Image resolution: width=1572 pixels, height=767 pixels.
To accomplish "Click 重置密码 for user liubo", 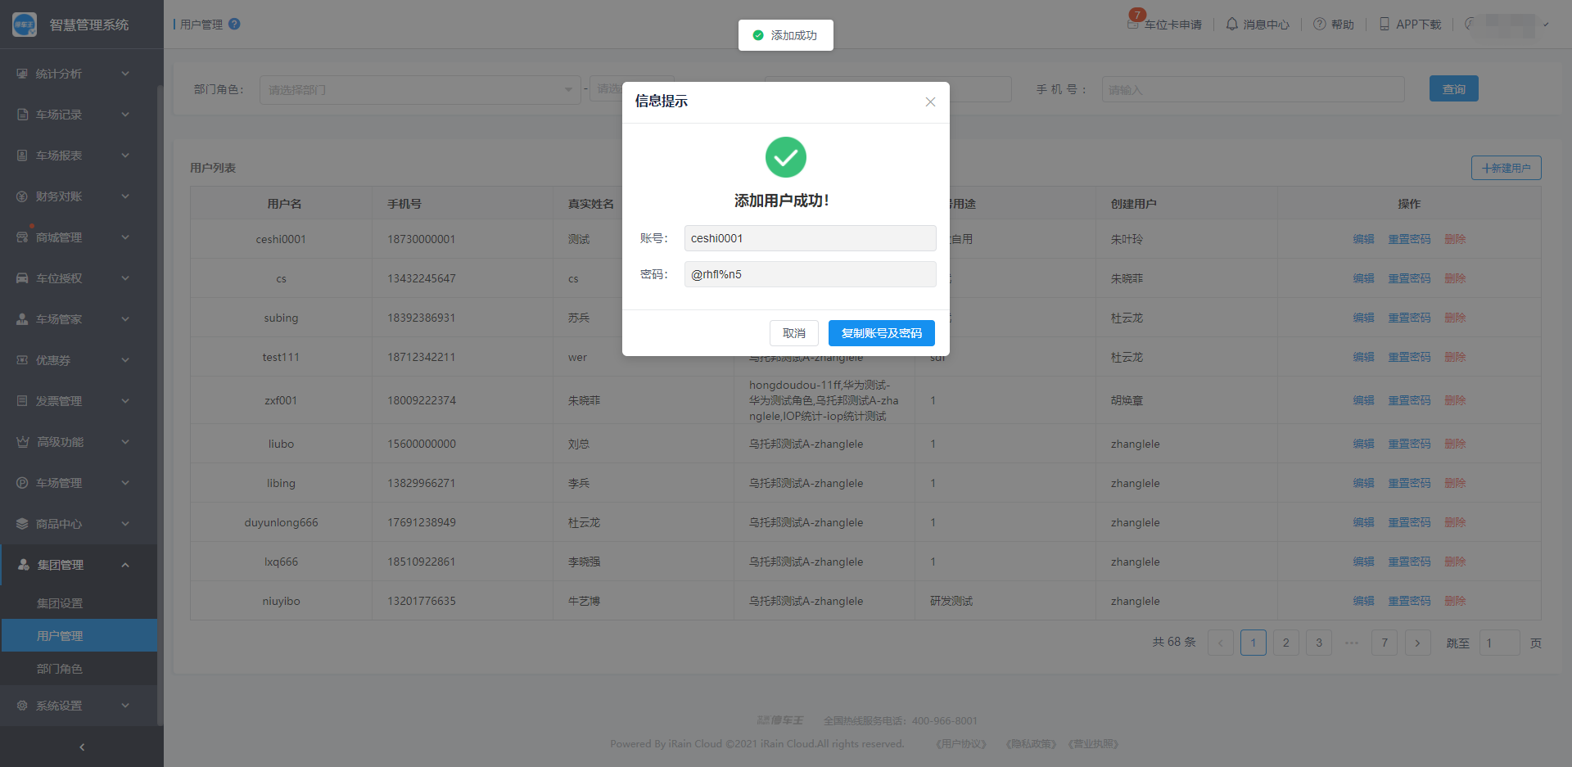I will point(1409,444).
